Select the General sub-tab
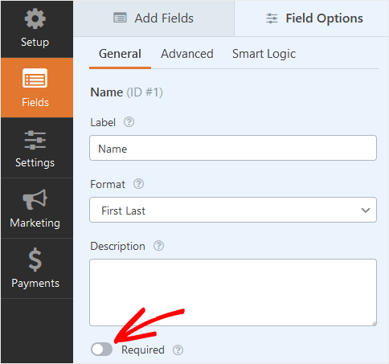 120,55
